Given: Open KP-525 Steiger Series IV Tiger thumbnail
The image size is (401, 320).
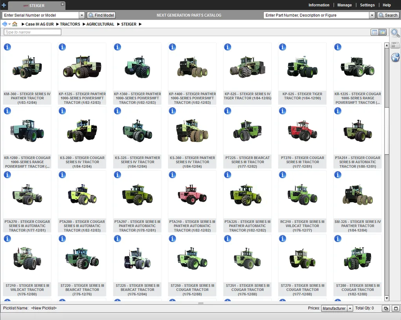Looking at the screenshot, I should click(247, 67).
